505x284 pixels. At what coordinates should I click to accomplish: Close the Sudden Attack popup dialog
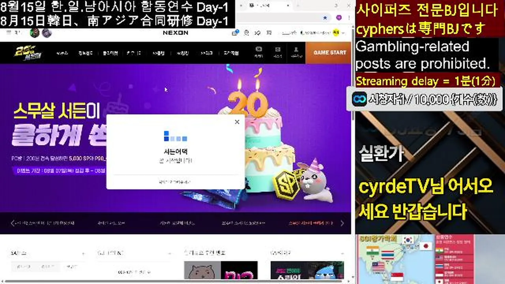[237, 122]
